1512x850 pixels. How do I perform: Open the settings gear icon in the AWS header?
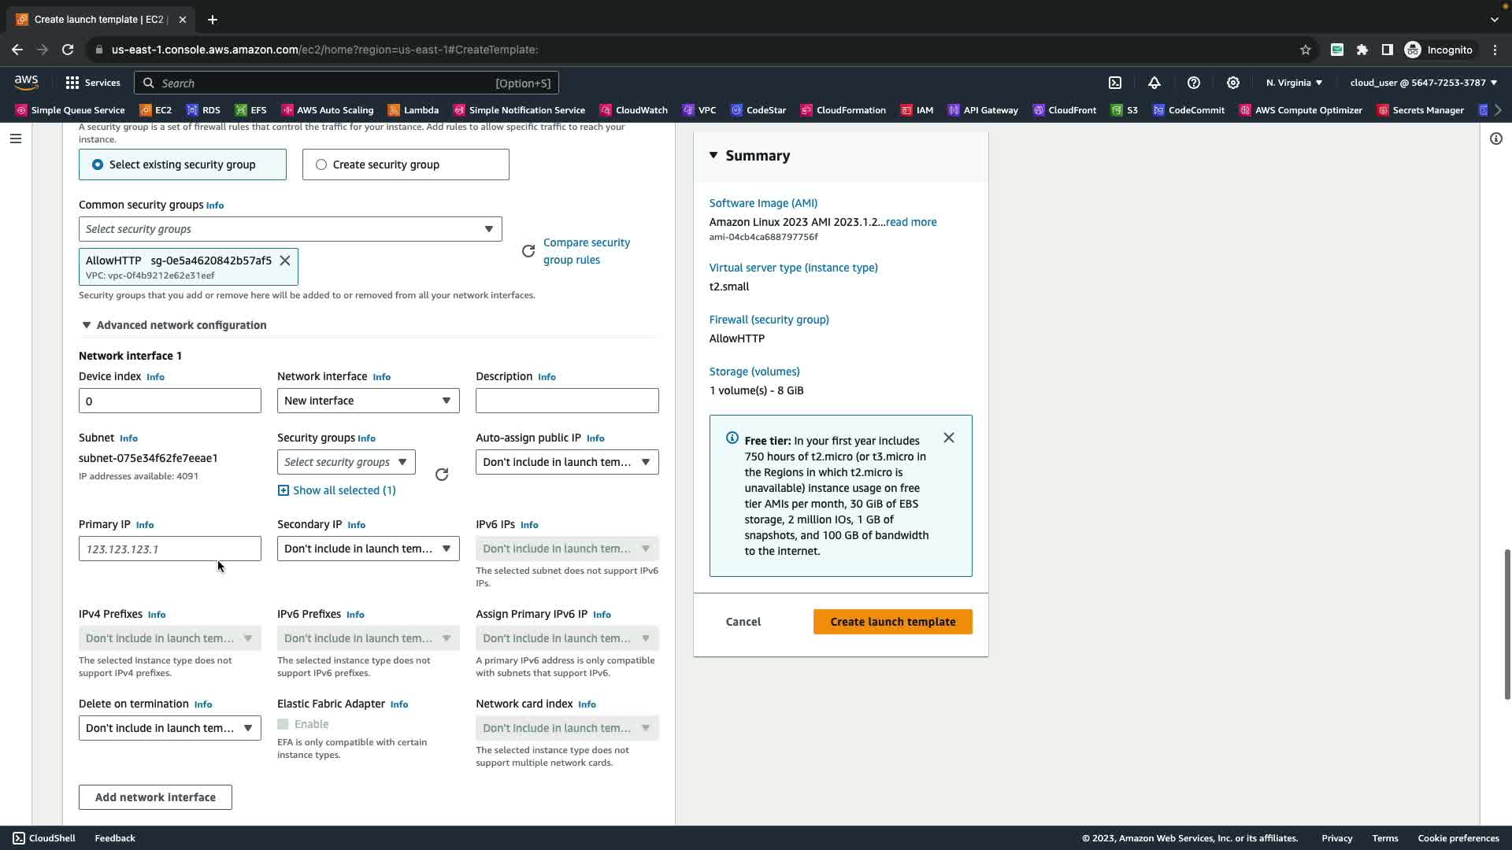point(1232,83)
